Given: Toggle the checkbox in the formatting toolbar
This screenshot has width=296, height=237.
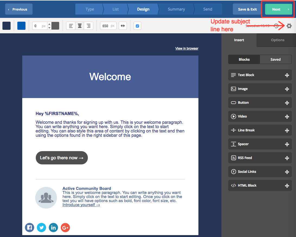Looking at the screenshot, I should click(137, 25).
